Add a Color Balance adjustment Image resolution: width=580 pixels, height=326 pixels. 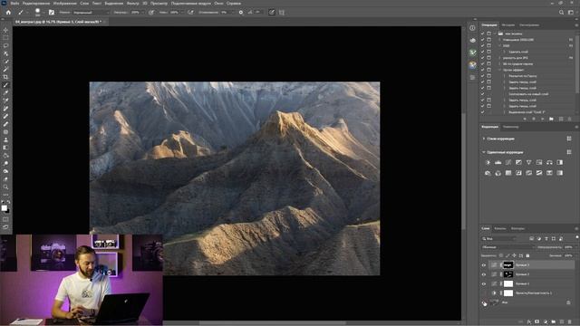click(550, 162)
